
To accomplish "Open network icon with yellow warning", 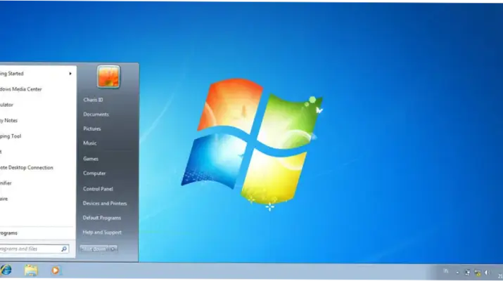I will (478, 273).
